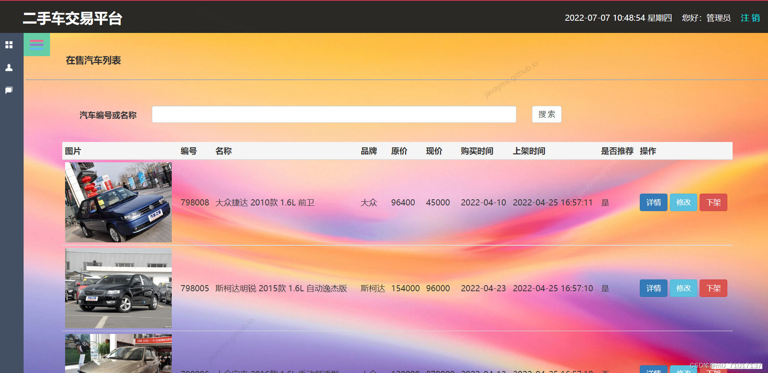Viewport: 768px width, 373px height.
Task: Click the 上架时间 column header
Action: 529,151
